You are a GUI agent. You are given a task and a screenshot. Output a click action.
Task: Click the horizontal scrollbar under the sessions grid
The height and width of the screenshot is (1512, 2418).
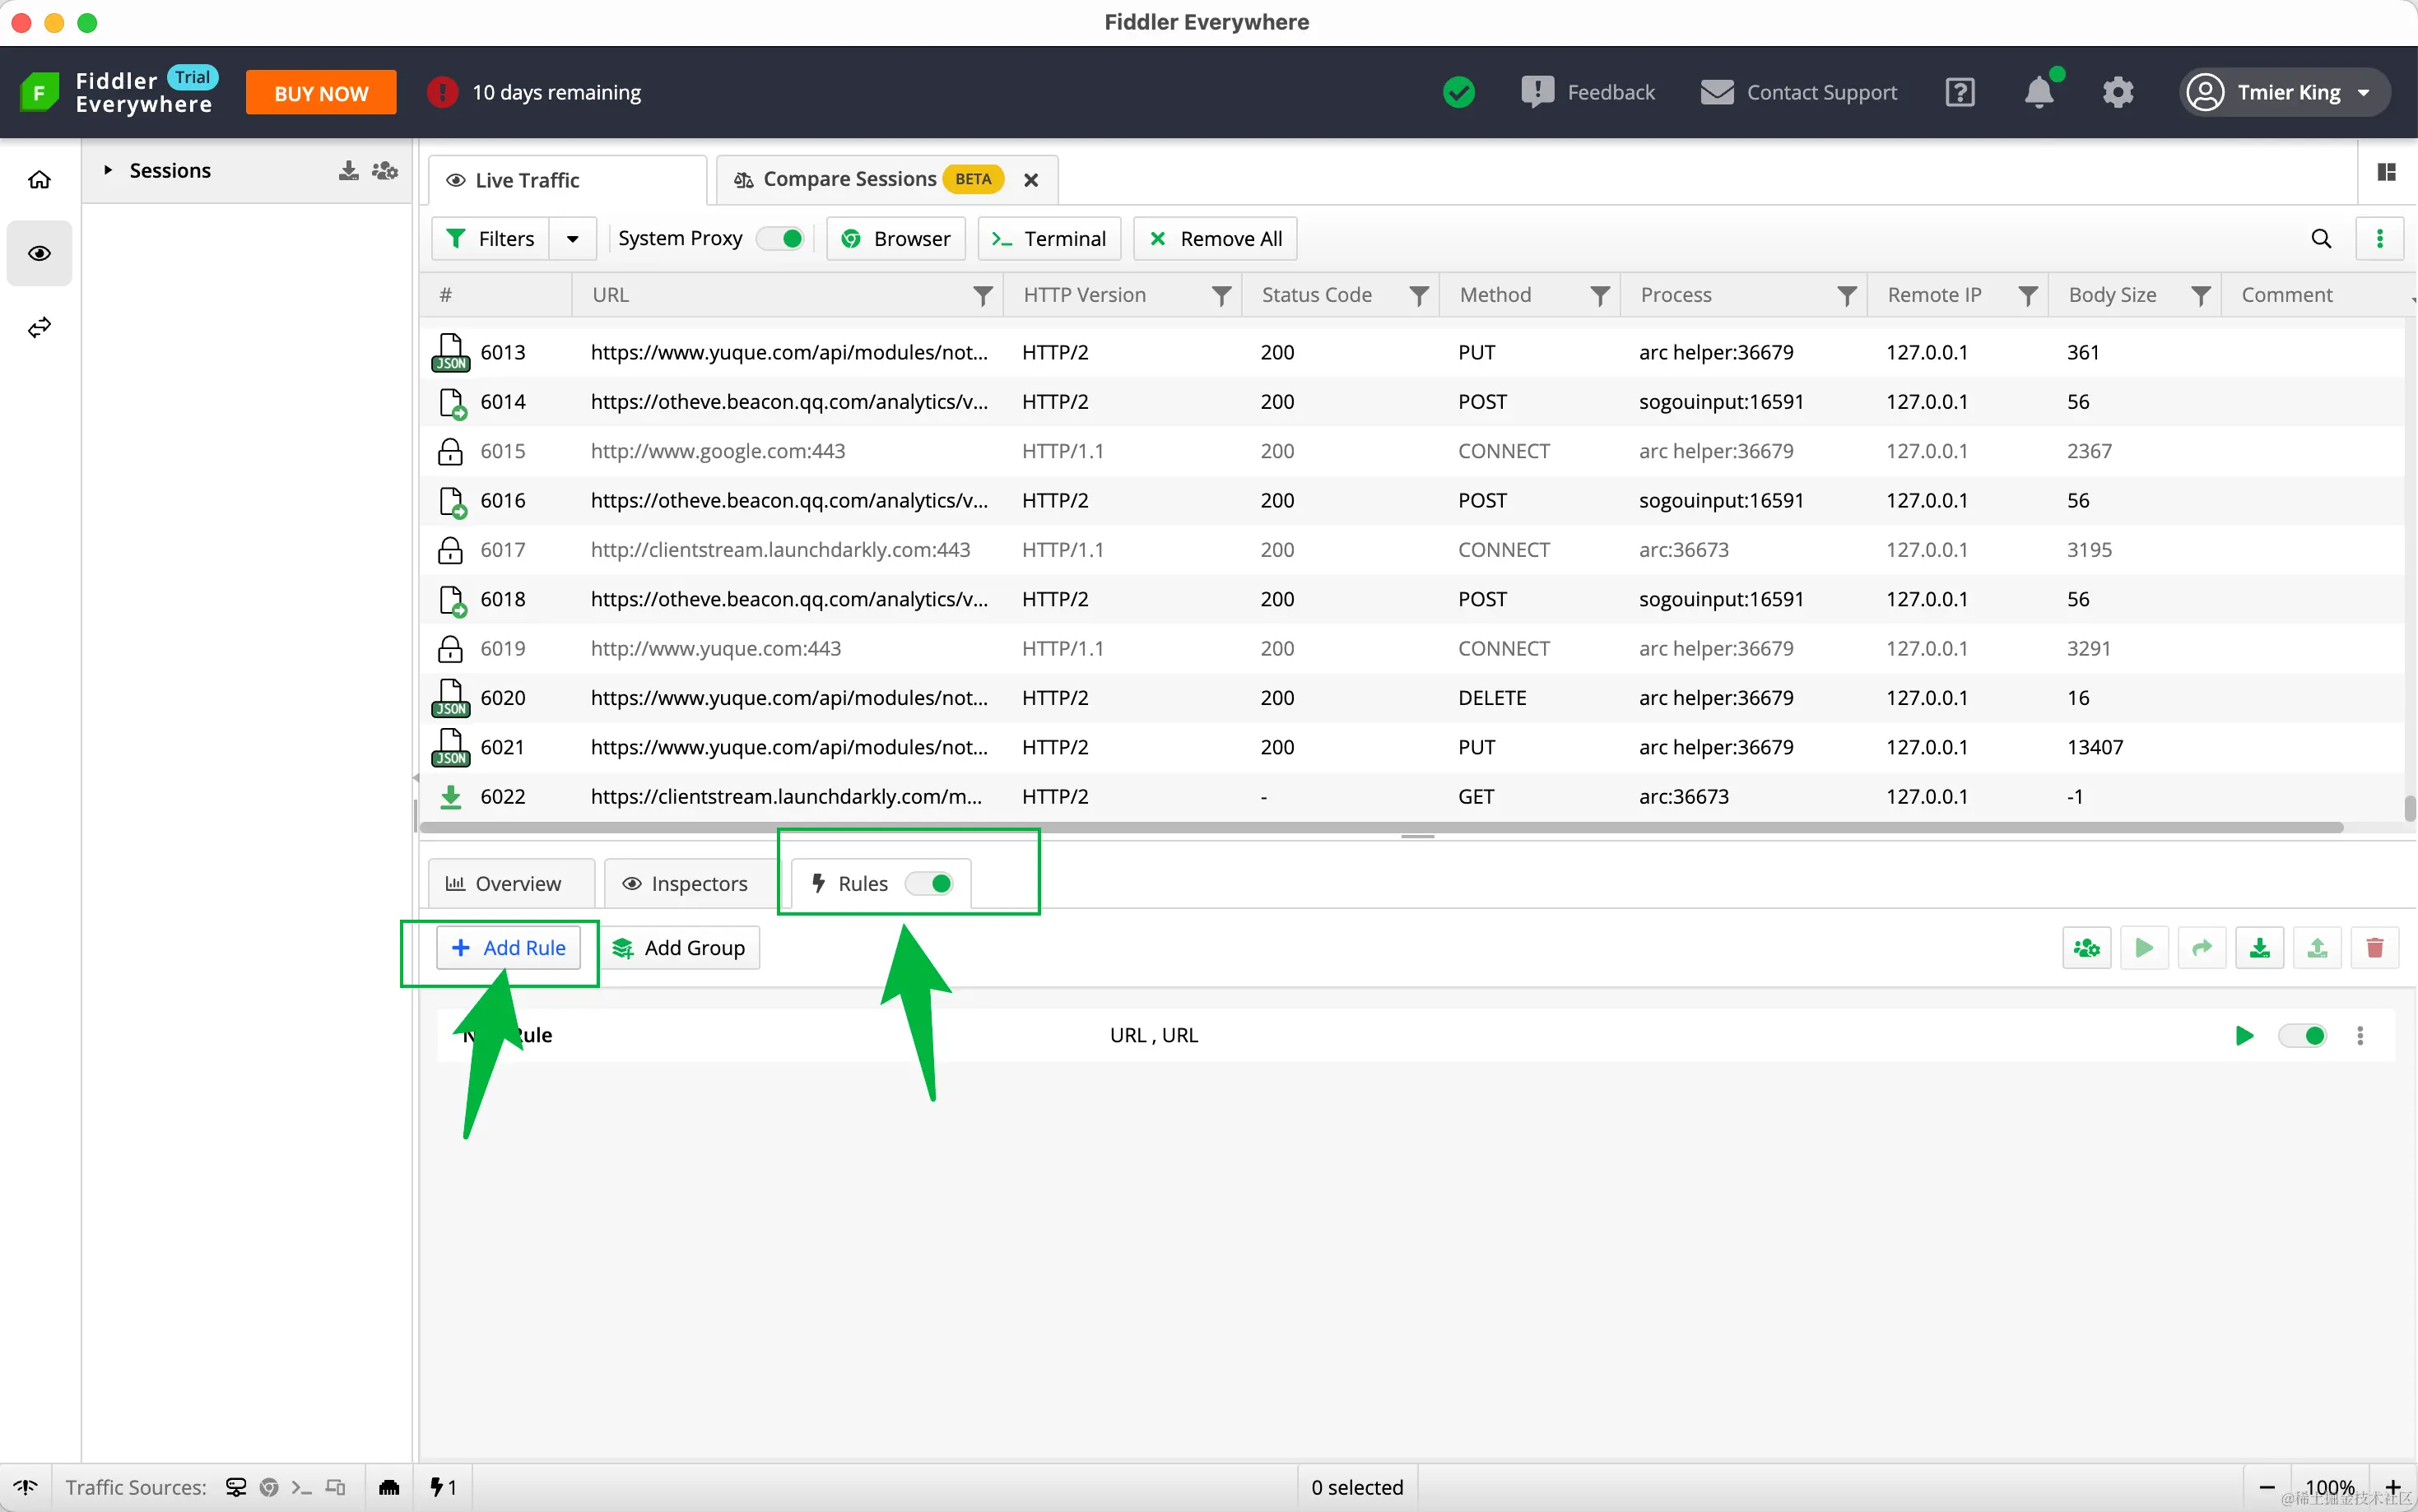pos(1380,827)
